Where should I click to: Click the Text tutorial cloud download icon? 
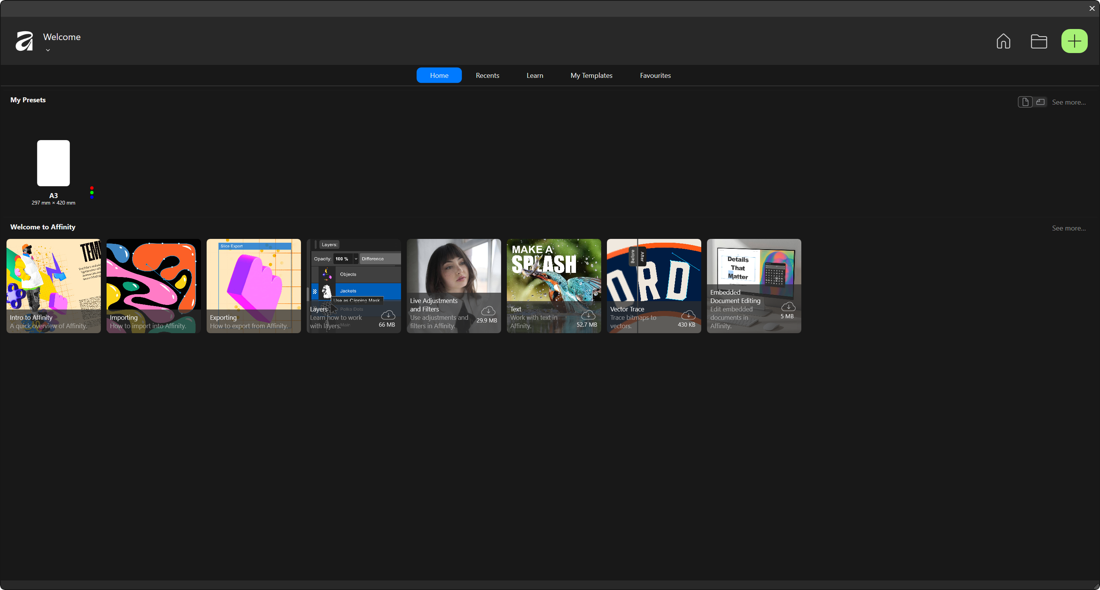point(588,315)
